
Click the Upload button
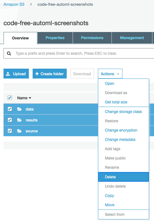[x=16, y=74]
